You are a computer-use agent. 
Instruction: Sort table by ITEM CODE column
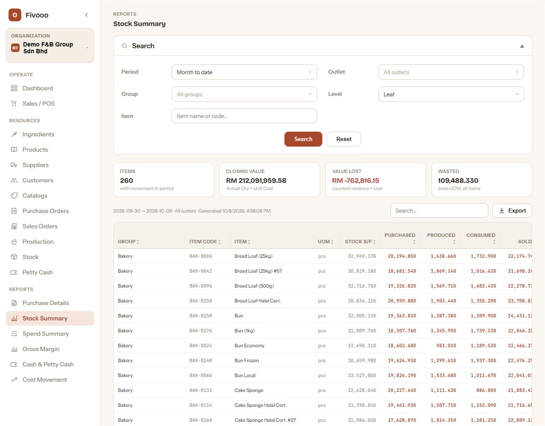(x=205, y=242)
